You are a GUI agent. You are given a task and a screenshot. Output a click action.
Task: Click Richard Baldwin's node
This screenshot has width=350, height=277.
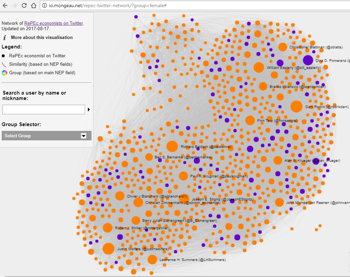click(172, 146)
